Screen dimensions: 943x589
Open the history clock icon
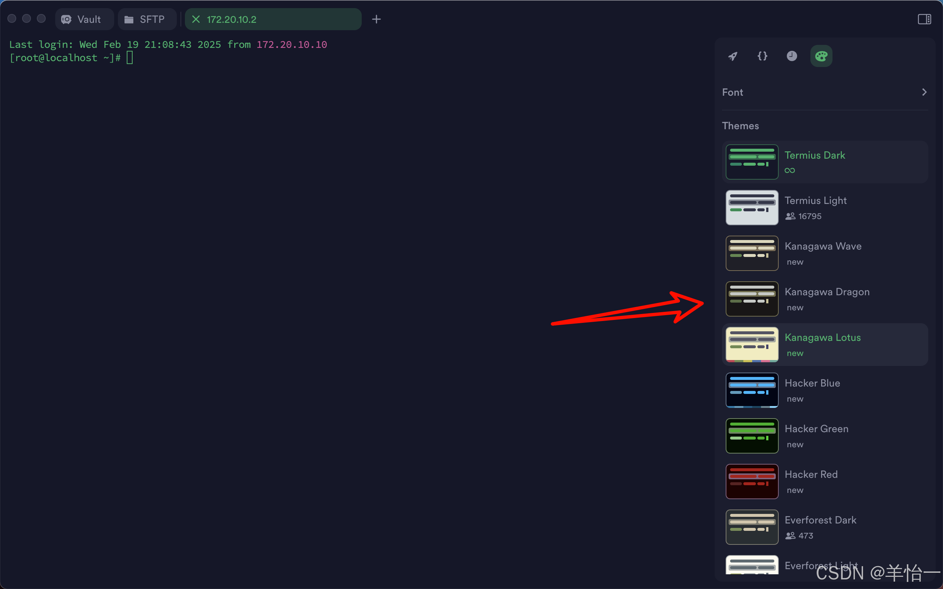[x=791, y=56]
